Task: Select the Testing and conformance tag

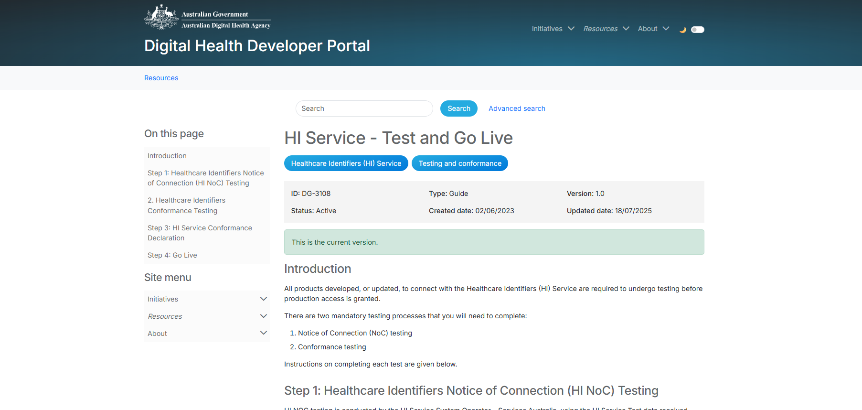Action: click(460, 163)
